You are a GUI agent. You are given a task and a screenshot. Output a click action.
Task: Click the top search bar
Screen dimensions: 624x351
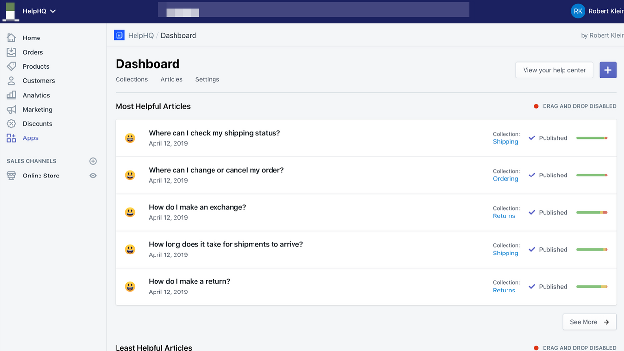[314, 10]
